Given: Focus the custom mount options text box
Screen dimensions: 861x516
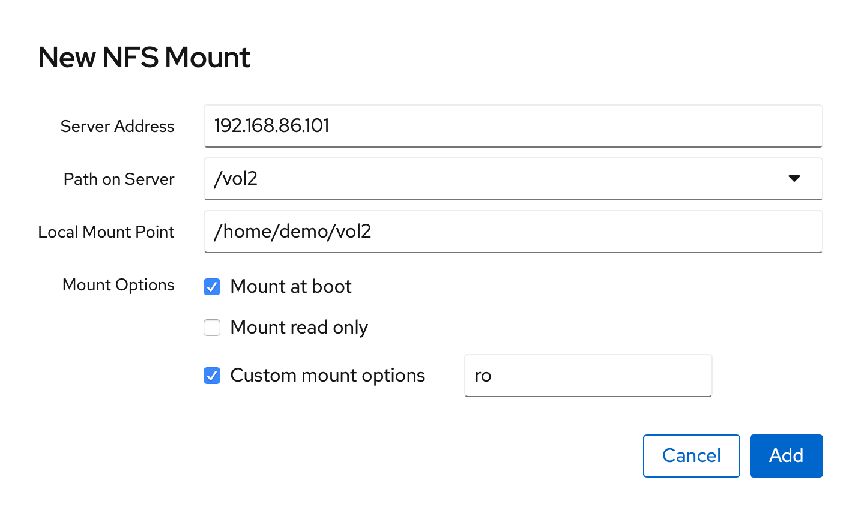Looking at the screenshot, I should point(588,376).
